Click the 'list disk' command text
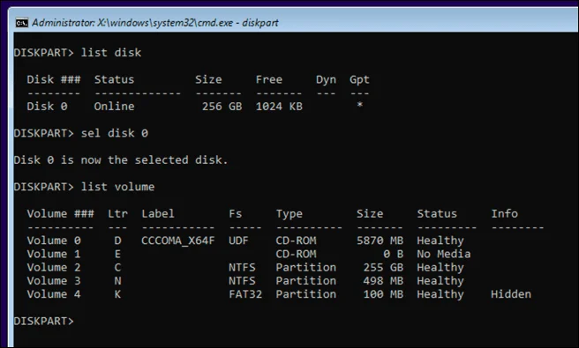579x348 pixels. tap(111, 53)
